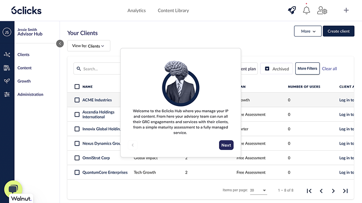Viewport: 362px width, 203px height.
Task: Click the Growth sprout icon
Action: coord(7,81)
